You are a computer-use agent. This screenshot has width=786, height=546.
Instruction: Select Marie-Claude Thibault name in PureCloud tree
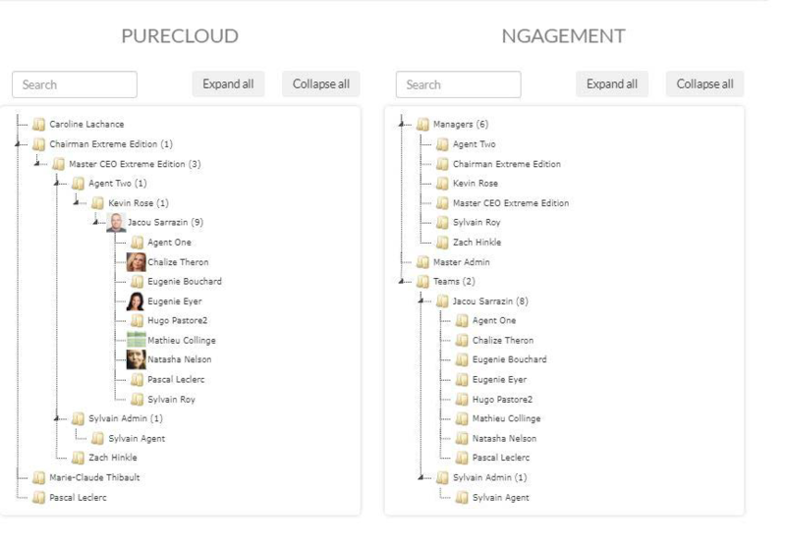pos(94,477)
